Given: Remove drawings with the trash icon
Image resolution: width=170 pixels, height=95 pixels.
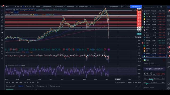Looking at the screenshot, I should pos(2,59).
